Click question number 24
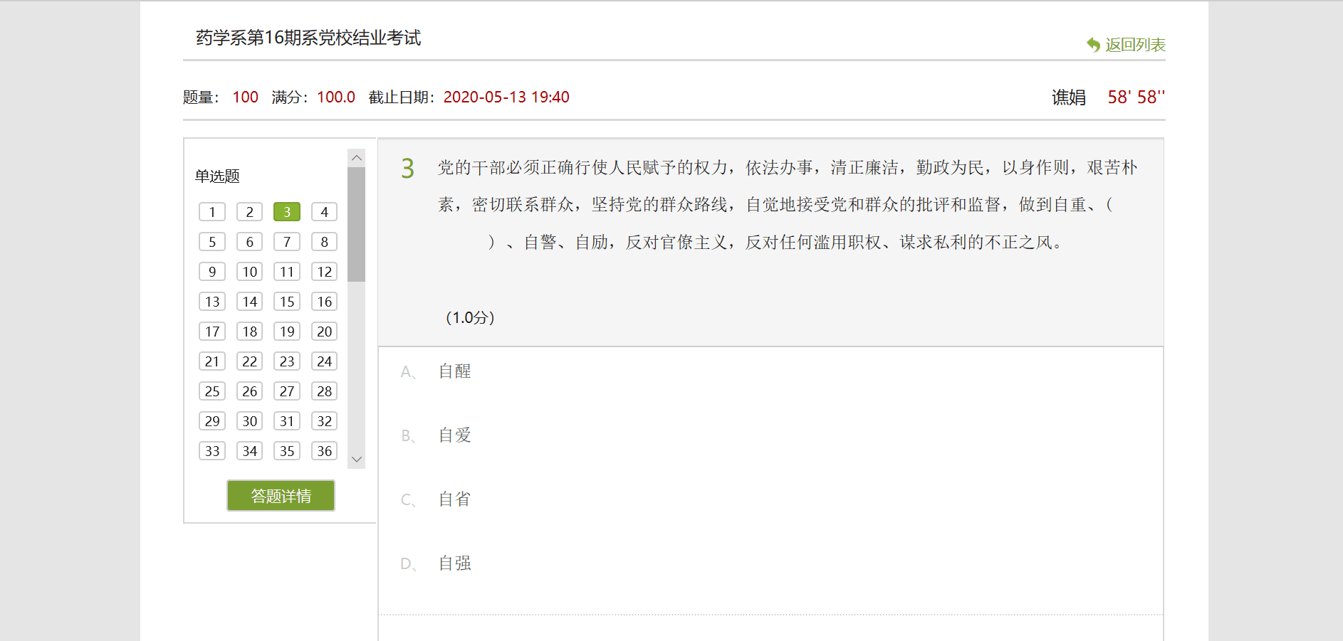The height and width of the screenshot is (641, 1343). pyautogui.click(x=324, y=361)
